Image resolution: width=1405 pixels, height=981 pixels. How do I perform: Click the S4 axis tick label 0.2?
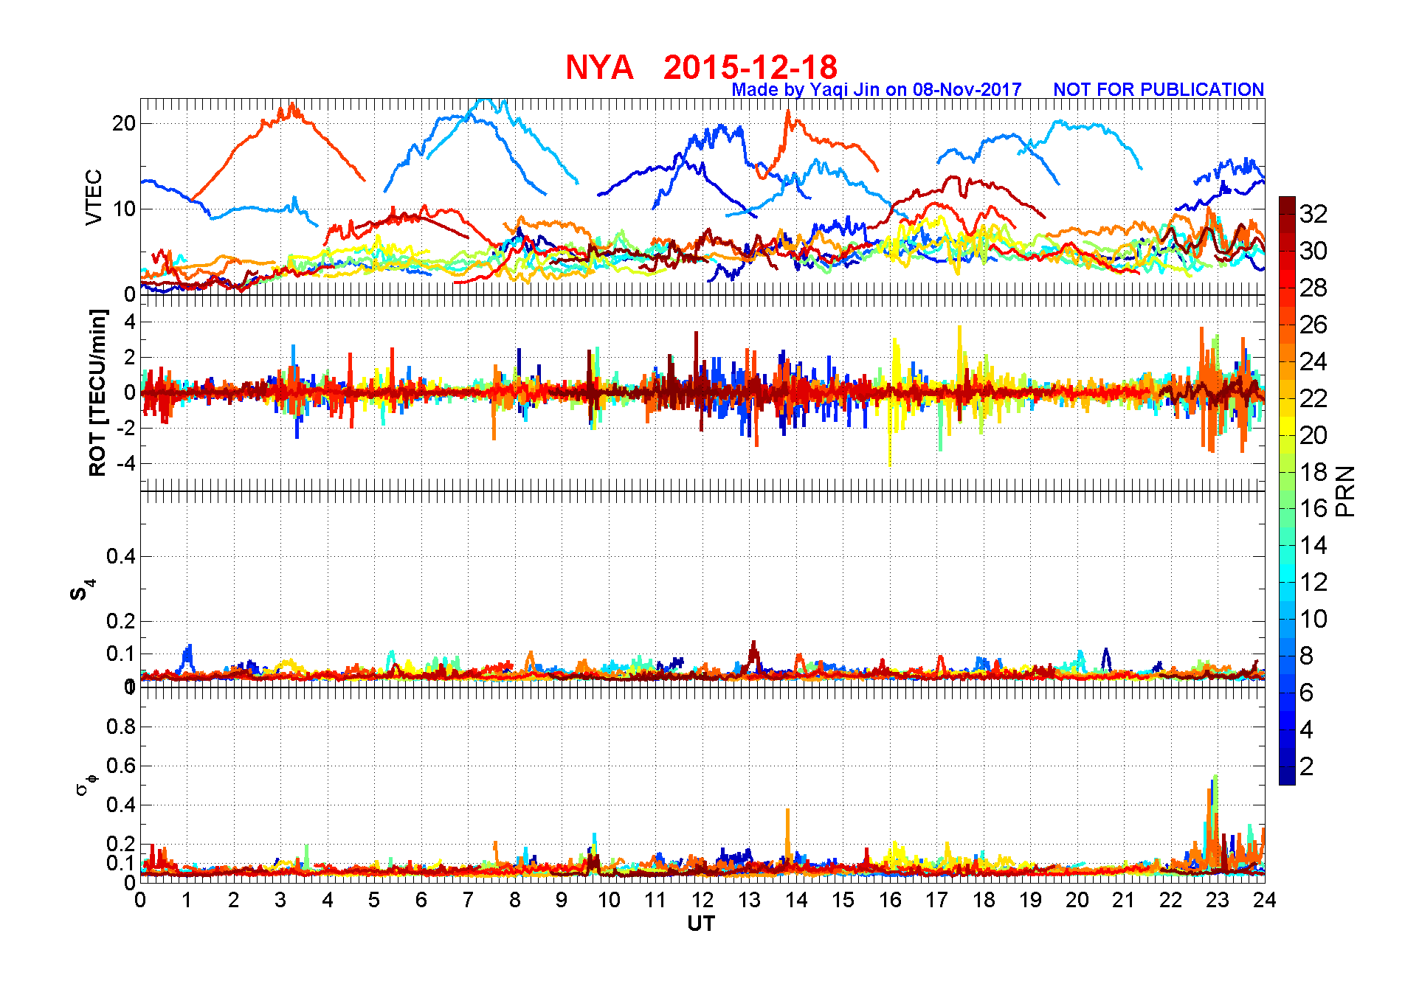[121, 621]
